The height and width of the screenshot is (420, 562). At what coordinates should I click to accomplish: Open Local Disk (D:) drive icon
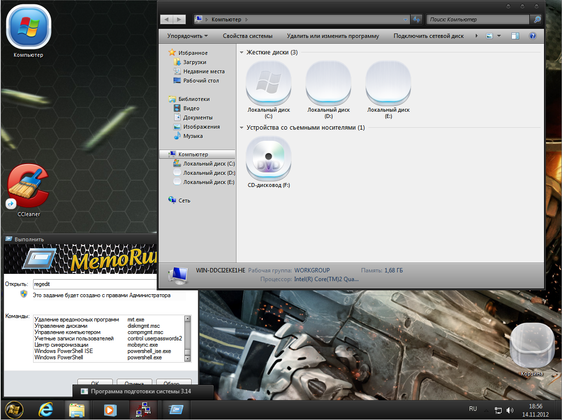(x=328, y=83)
